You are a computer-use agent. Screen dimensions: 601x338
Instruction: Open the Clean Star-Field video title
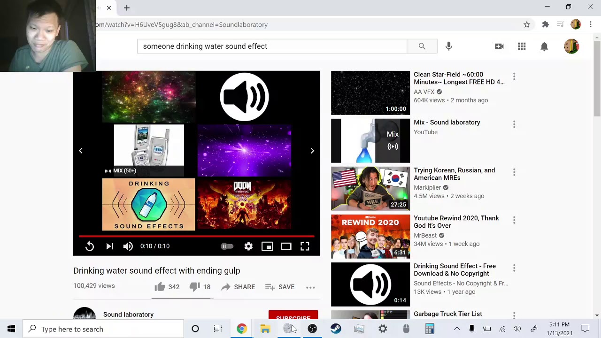click(x=459, y=78)
